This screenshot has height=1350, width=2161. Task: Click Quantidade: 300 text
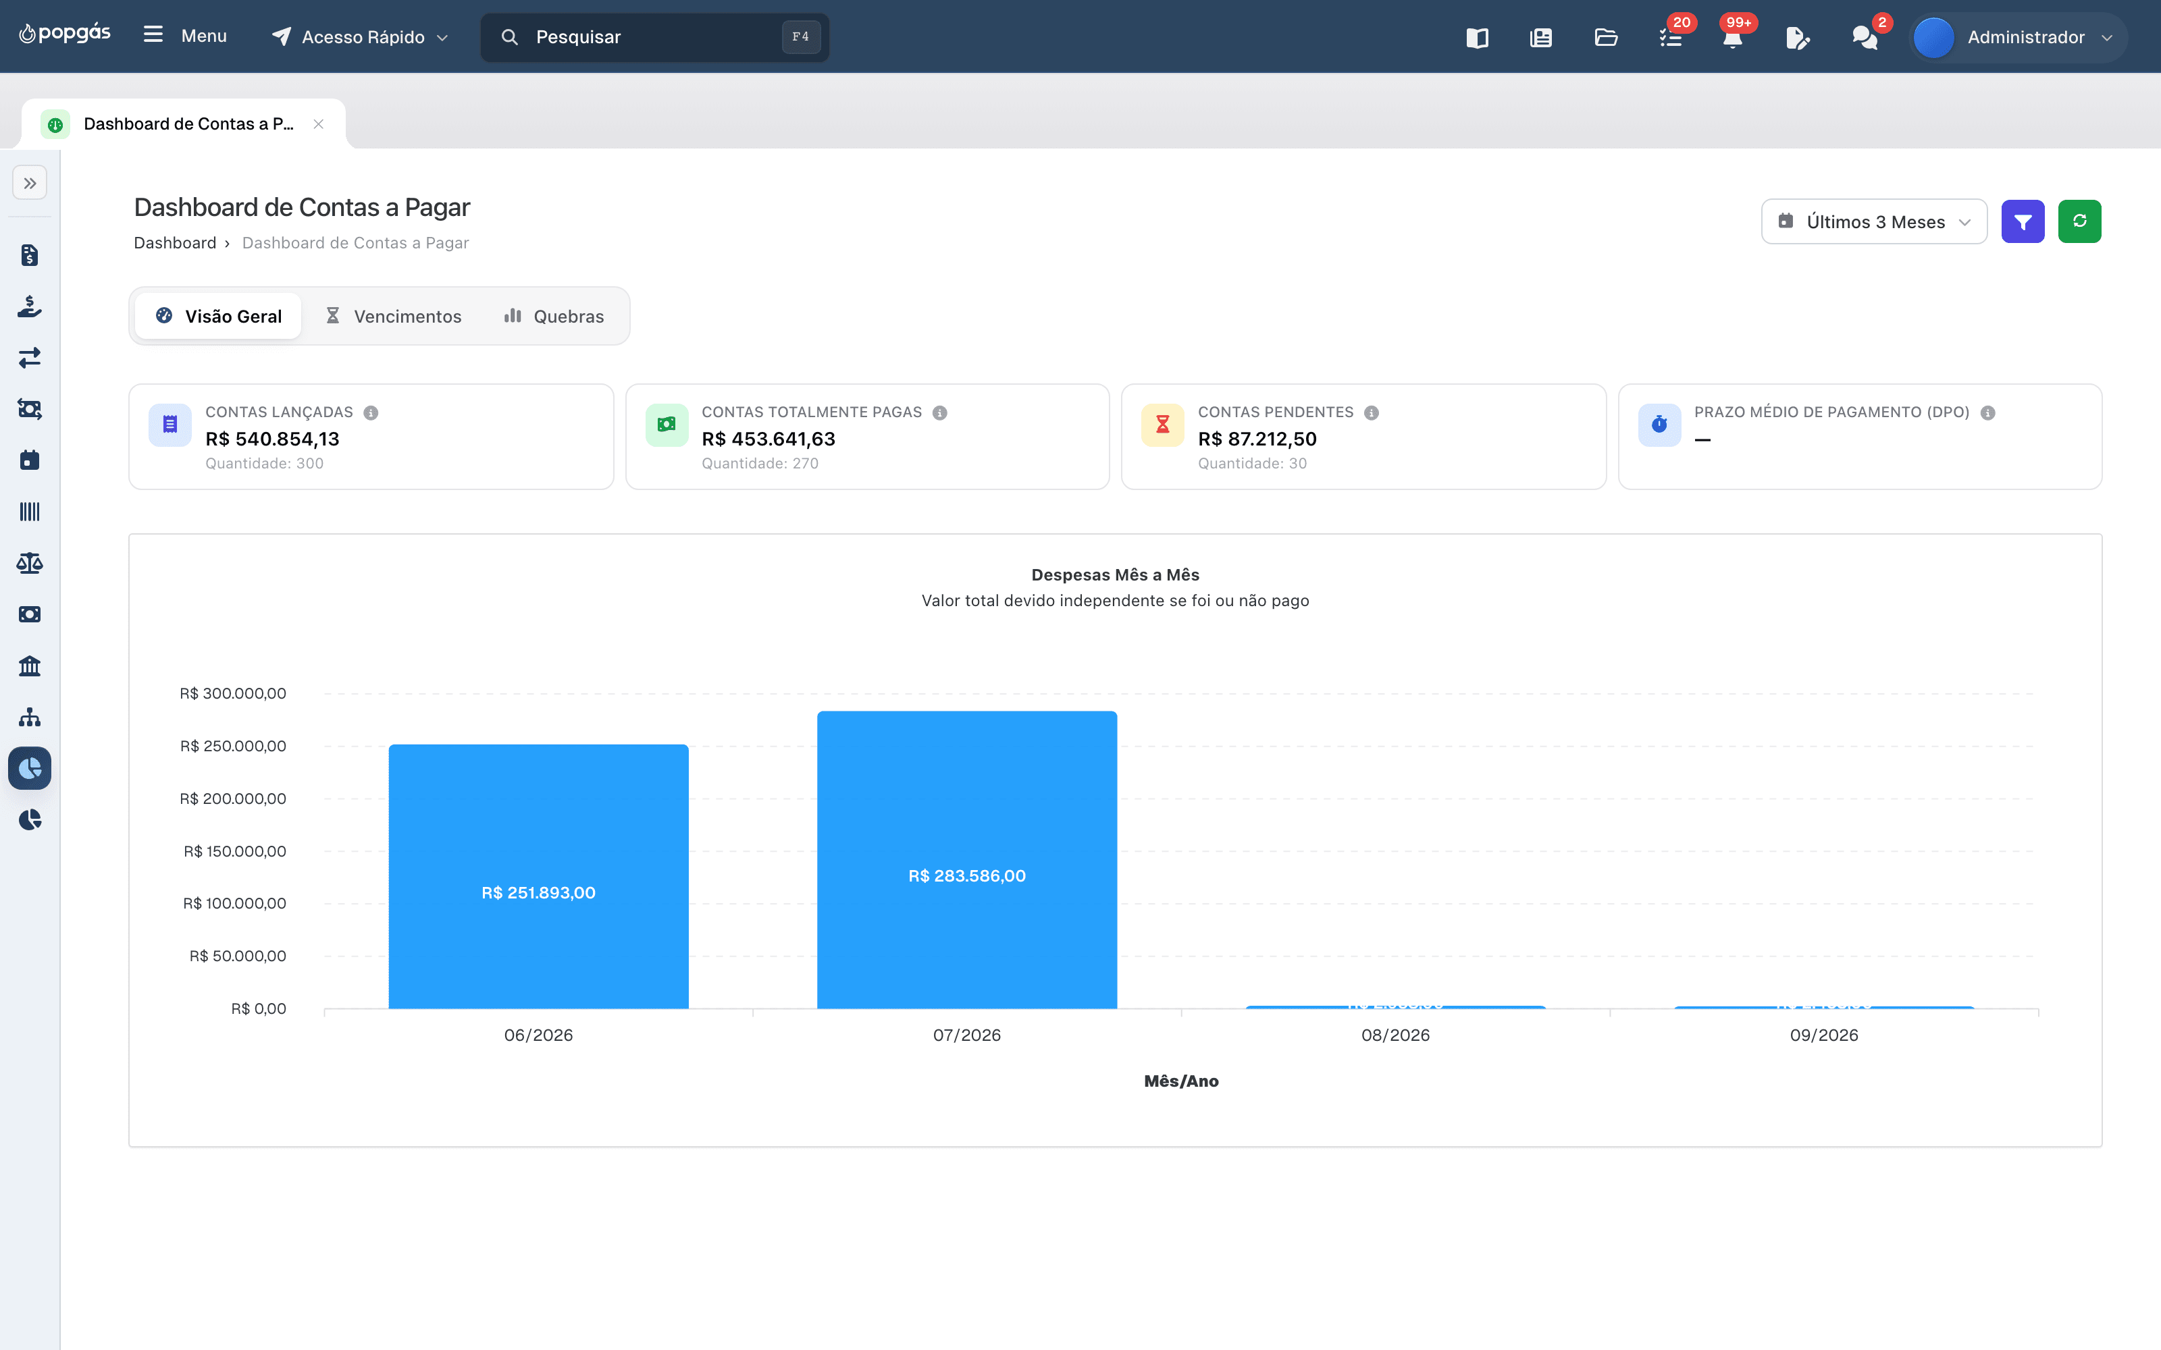point(264,464)
